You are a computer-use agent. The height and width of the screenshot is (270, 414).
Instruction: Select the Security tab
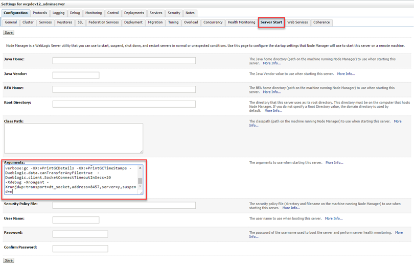click(x=174, y=13)
